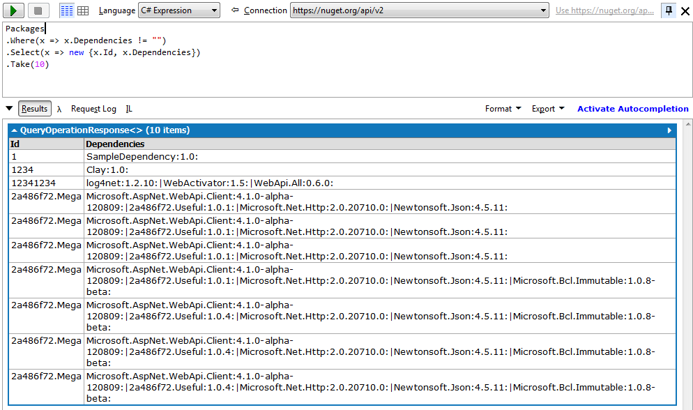Switch to data grid results view icon
The height and width of the screenshot is (410, 693).
[x=83, y=10]
